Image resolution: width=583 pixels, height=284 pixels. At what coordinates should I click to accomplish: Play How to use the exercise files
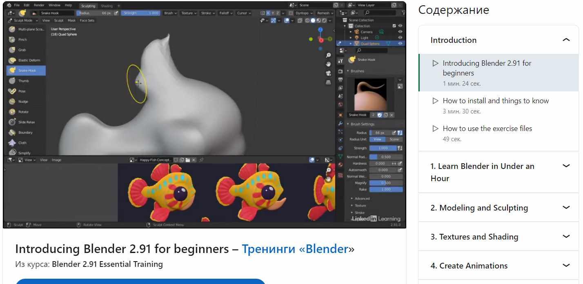point(487,129)
